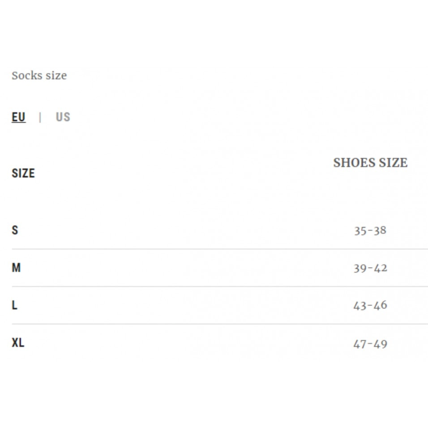This screenshot has height=428, width=428.
Task: Switch to the US sizing tab
Action: 63,117
